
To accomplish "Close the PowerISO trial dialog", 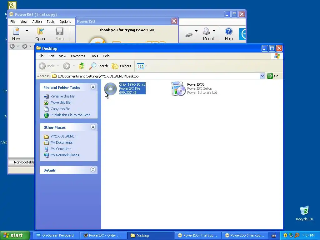I will pos(174,21).
